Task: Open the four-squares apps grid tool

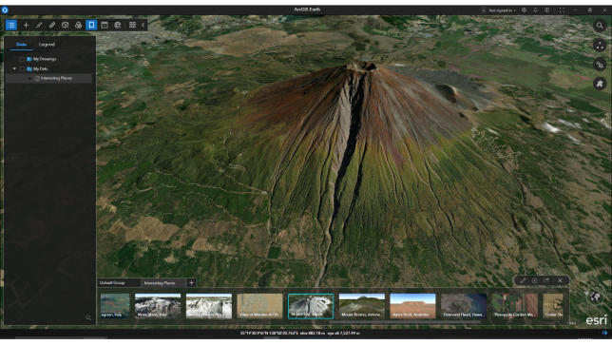Action: pos(133,25)
